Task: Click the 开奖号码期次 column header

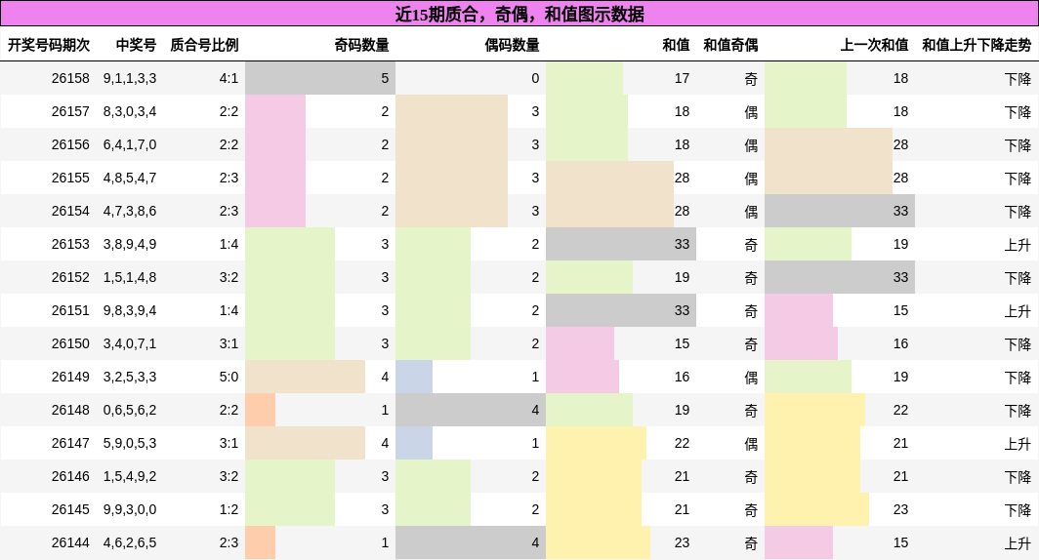Action: coord(49,45)
